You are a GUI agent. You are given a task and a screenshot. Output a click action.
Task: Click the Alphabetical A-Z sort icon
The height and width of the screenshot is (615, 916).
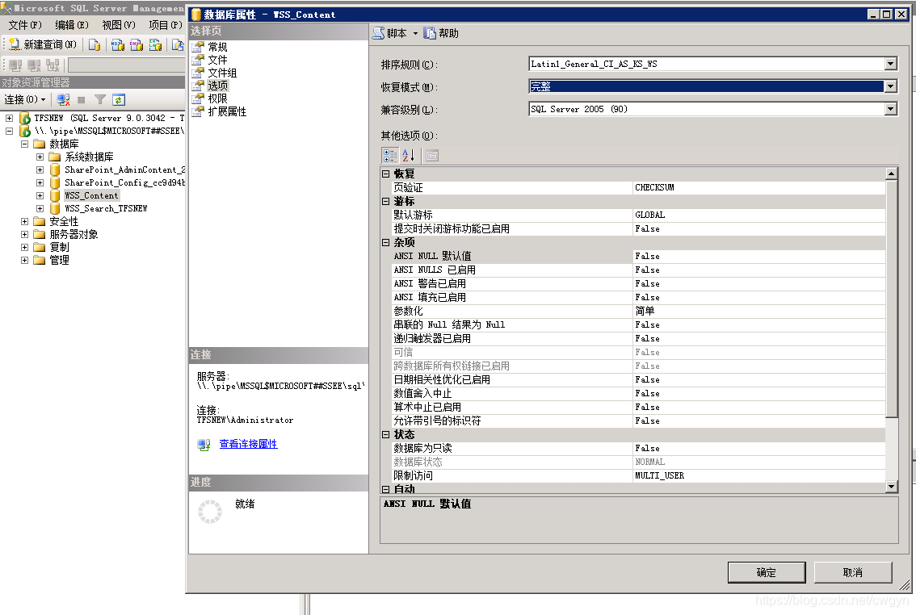pyautogui.click(x=409, y=155)
